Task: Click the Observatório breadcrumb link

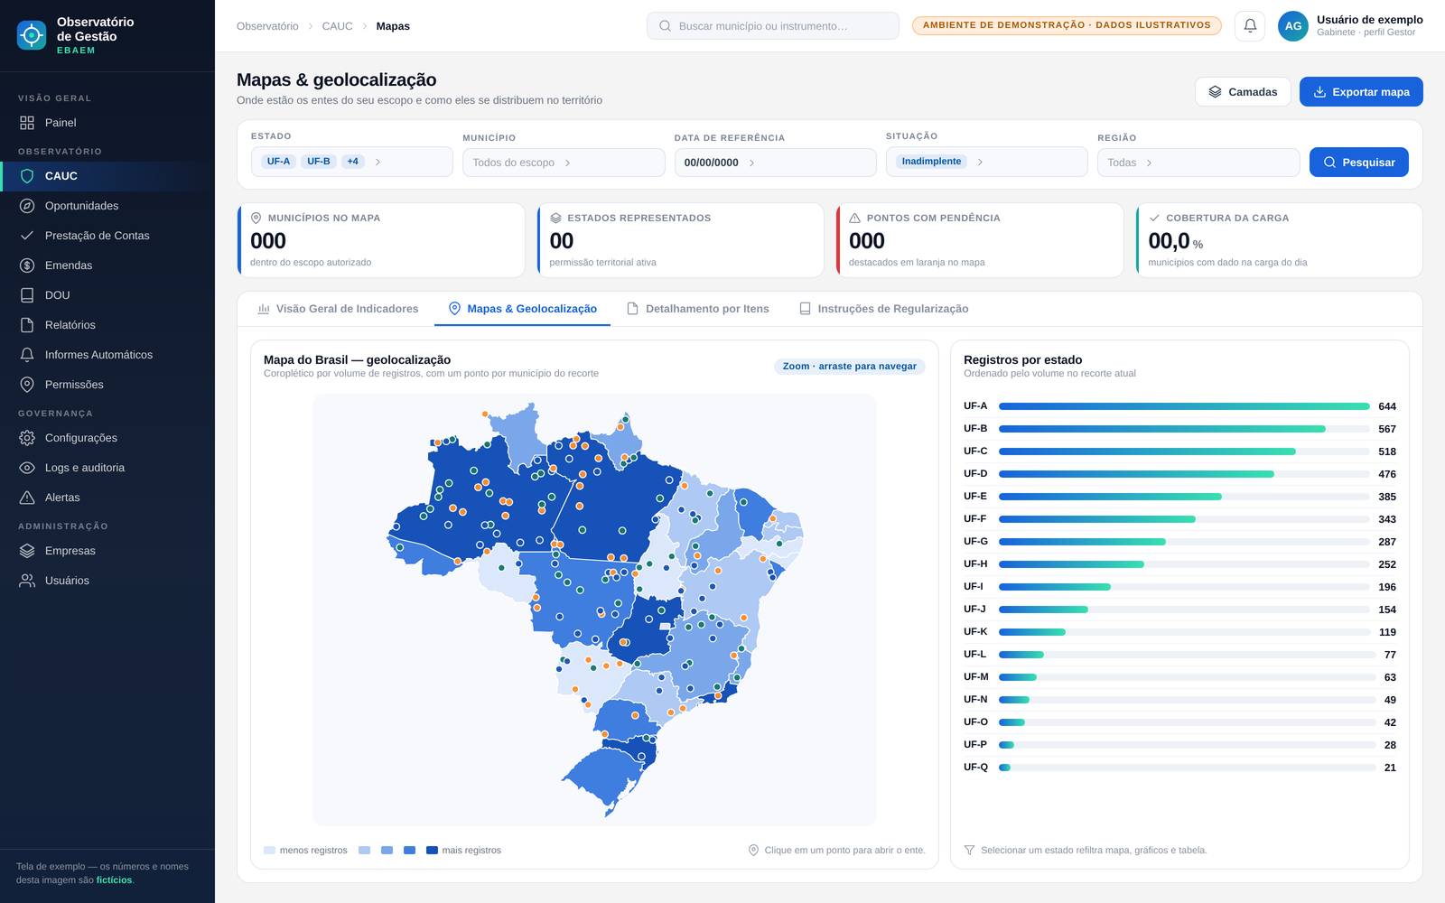Action: [267, 26]
